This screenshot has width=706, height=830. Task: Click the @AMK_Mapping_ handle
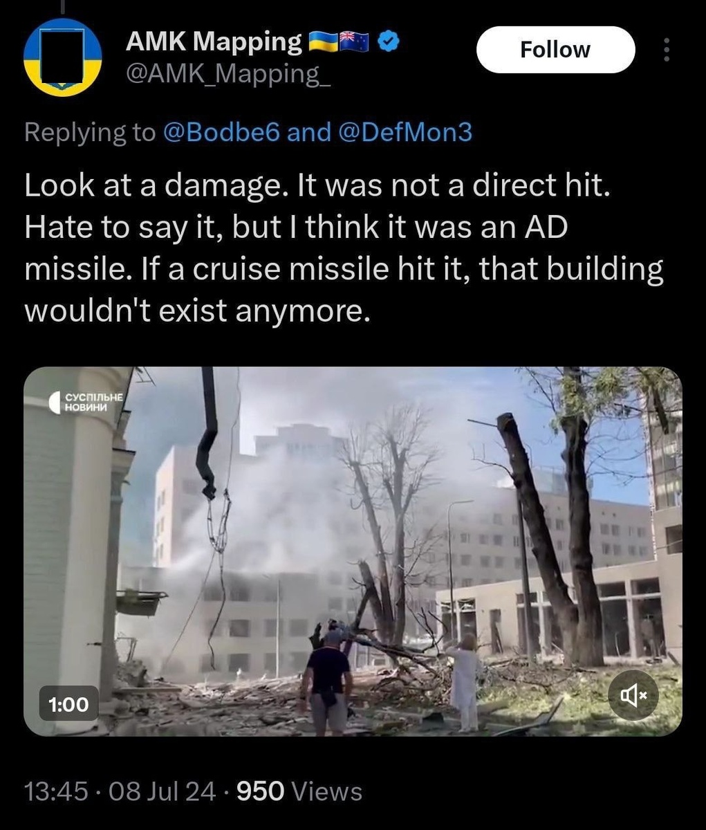click(228, 73)
